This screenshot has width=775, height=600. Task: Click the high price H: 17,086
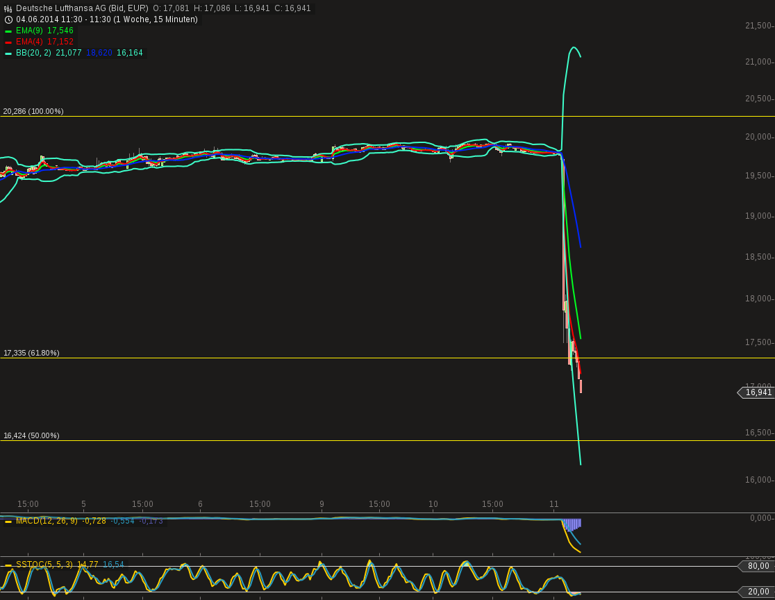tap(212, 8)
